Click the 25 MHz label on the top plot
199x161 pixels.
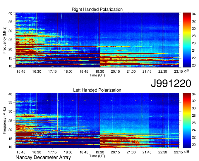[10, 40]
